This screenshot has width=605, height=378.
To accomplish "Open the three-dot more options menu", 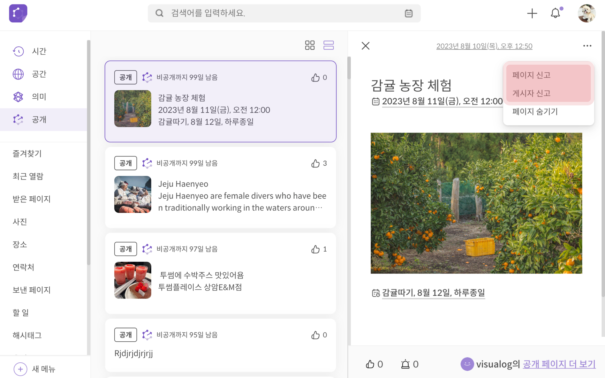I will click(587, 46).
